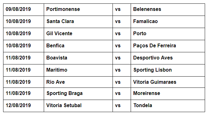This screenshot has height=118, width=211.
Task: Select the Paços De Ferreira cell
Action: (168, 46)
